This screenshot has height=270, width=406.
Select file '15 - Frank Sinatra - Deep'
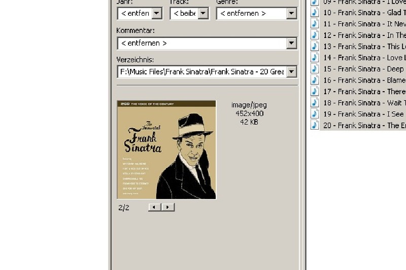363,69
